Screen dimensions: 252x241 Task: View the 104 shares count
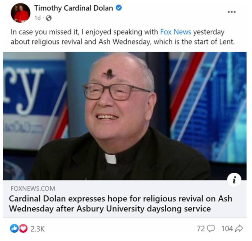[x=227, y=229]
